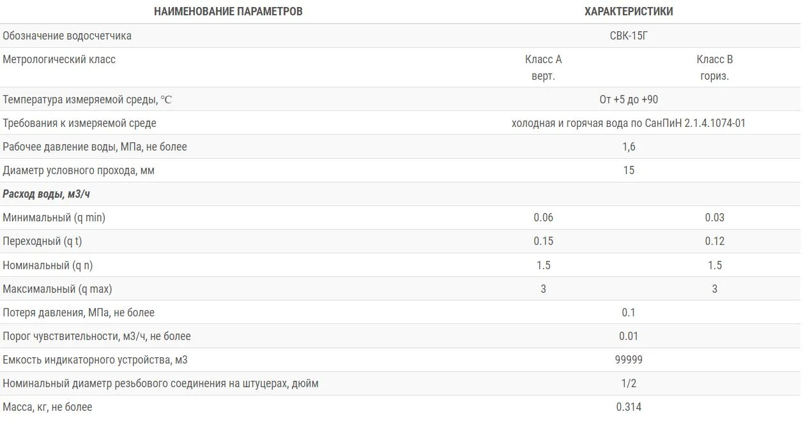Click the temperature range От +5 до +90
The image size is (803, 421).
pyautogui.click(x=629, y=100)
